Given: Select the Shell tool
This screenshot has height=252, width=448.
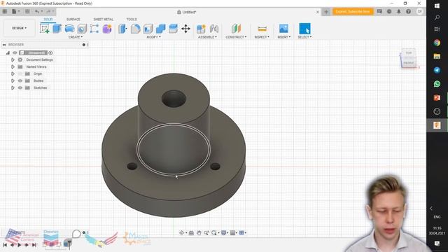Looking at the screenshot, I should [148, 29].
